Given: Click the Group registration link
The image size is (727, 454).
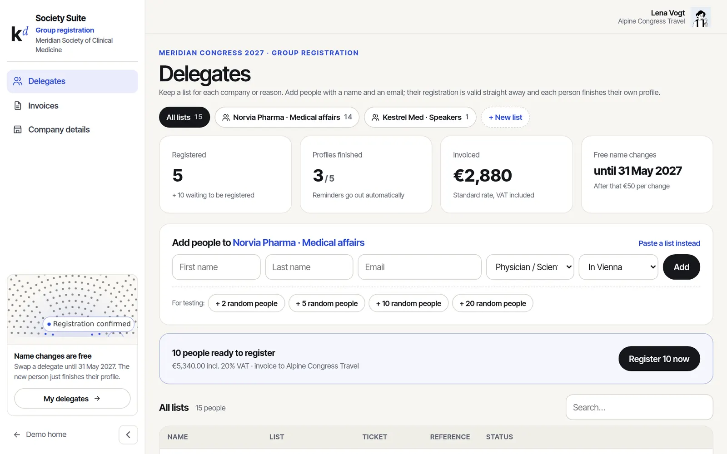Looking at the screenshot, I should pos(65,30).
